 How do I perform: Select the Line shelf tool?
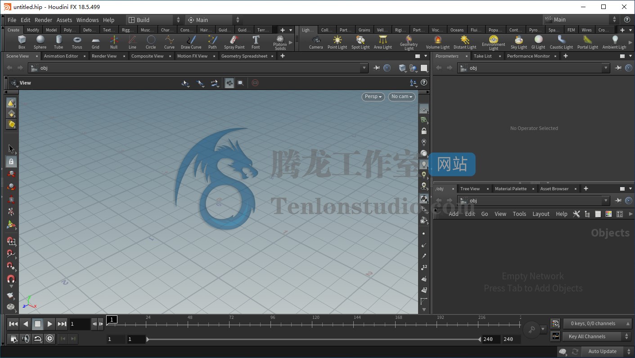point(132,42)
